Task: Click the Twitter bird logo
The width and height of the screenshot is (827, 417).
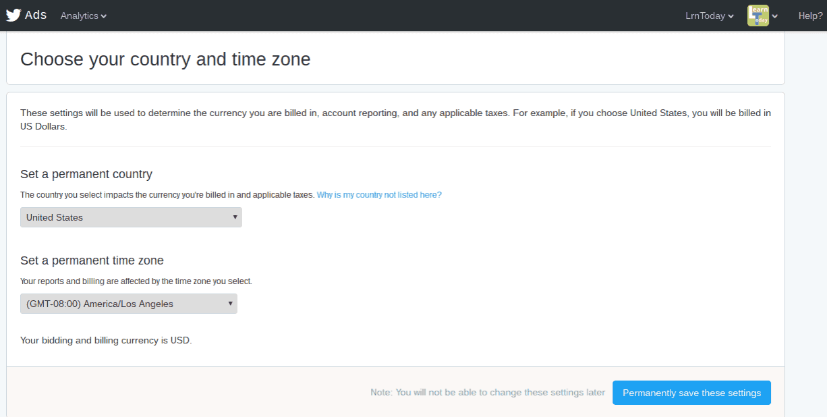Action: click(x=13, y=15)
